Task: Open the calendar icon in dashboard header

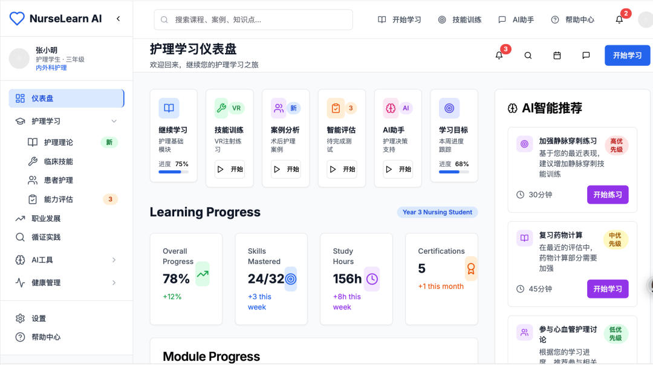Action: pos(557,56)
